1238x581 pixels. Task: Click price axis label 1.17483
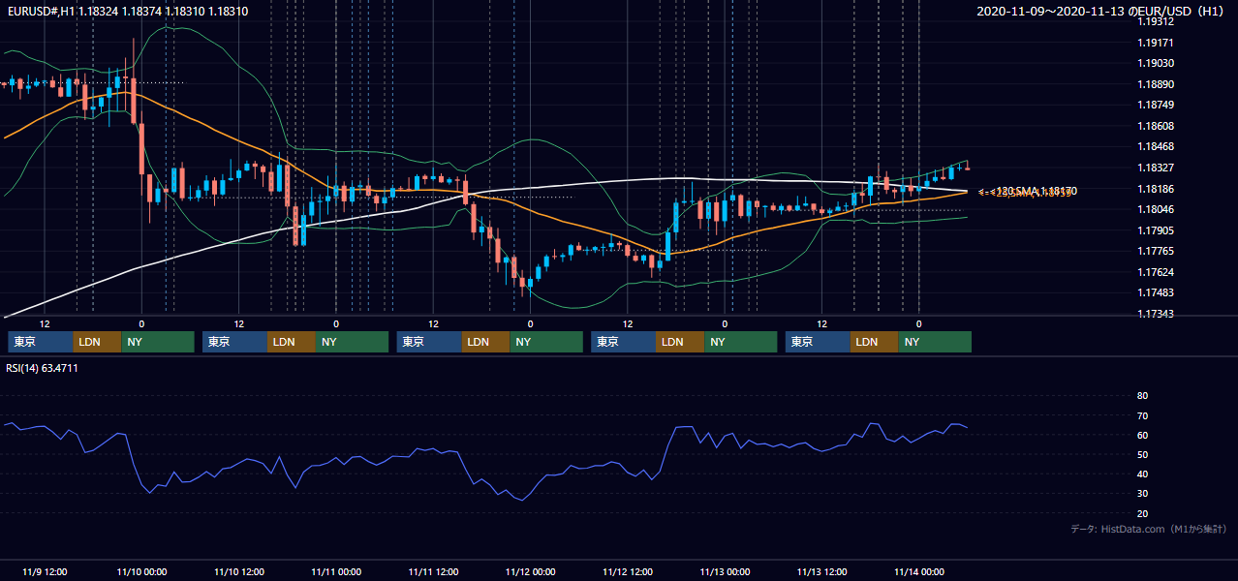1156,292
